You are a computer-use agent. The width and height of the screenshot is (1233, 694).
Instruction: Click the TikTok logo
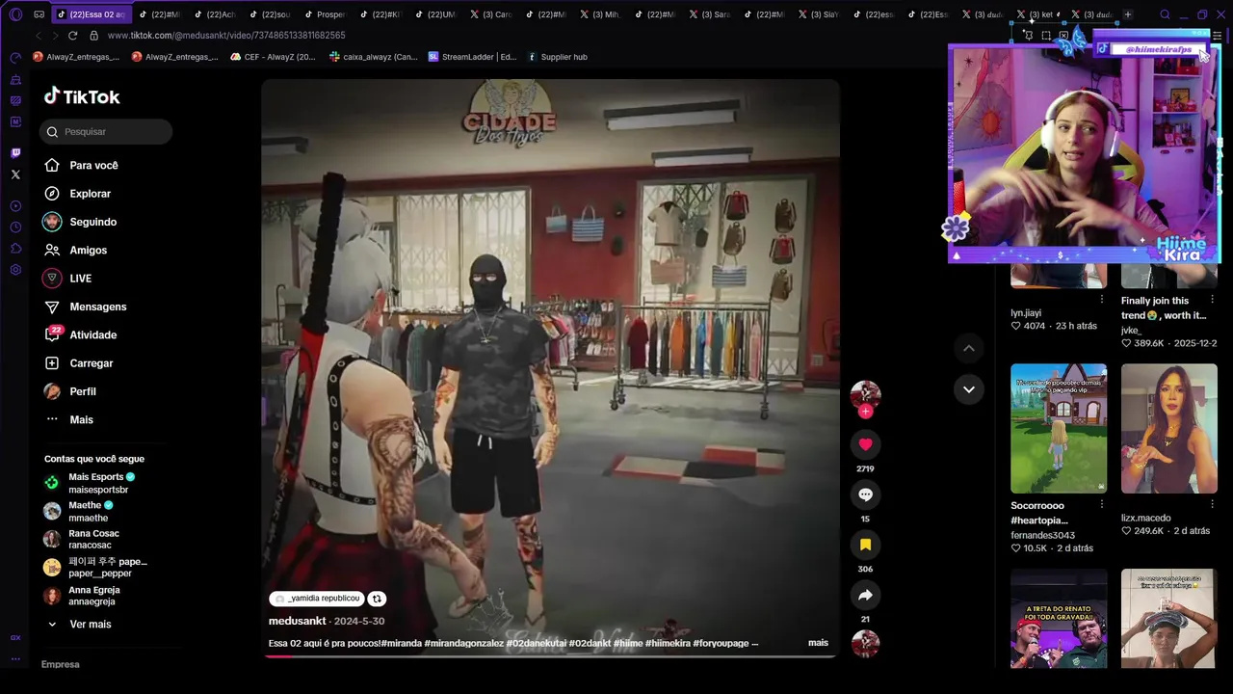82,96
